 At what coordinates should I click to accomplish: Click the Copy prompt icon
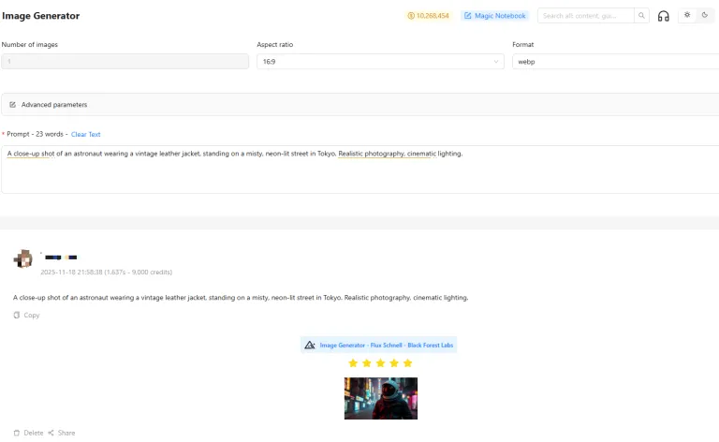pos(17,315)
